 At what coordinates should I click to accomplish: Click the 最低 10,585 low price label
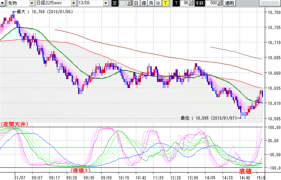click(x=208, y=117)
